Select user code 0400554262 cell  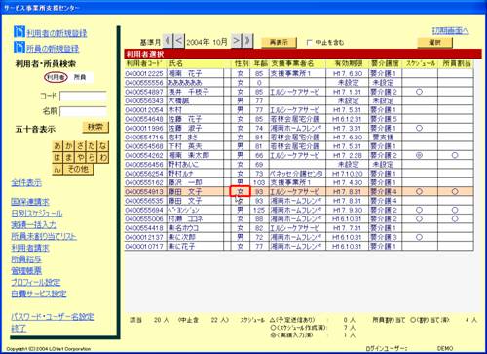pyautogui.click(x=144, y=155)
